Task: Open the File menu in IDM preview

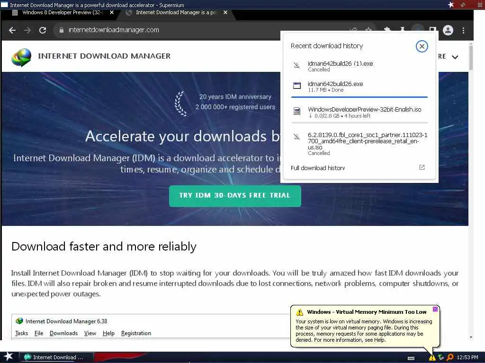Action: point(39,333)
